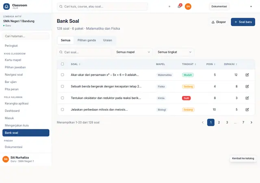The image size is (260, 183).
Task: Check the Sebuah benda bergerak row
Action: 62,86
